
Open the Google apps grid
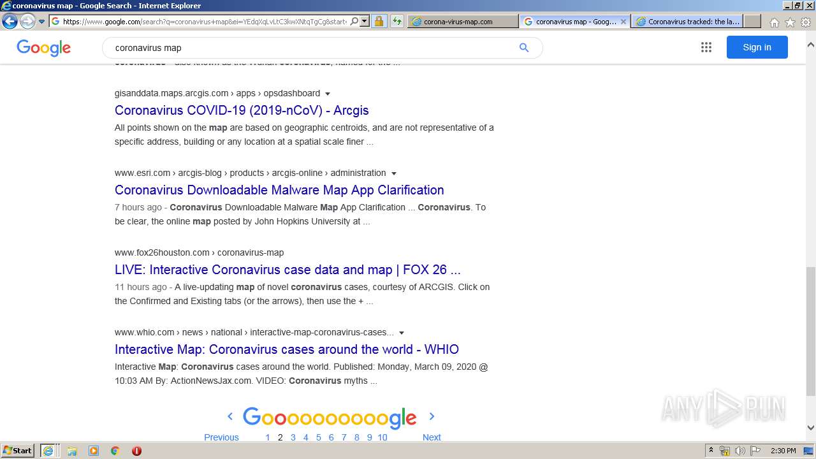click(x=706, y=47)
